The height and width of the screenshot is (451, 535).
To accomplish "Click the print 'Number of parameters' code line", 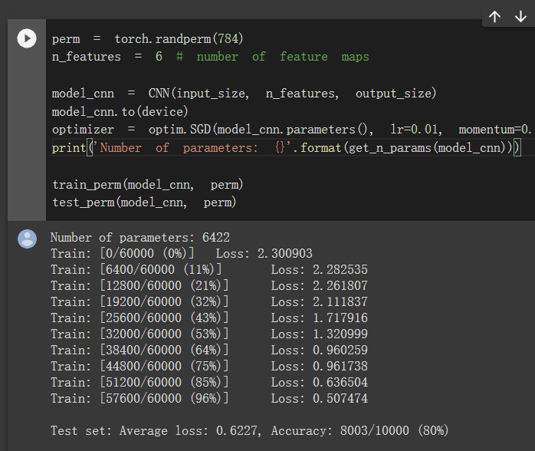I will point(286,148).
